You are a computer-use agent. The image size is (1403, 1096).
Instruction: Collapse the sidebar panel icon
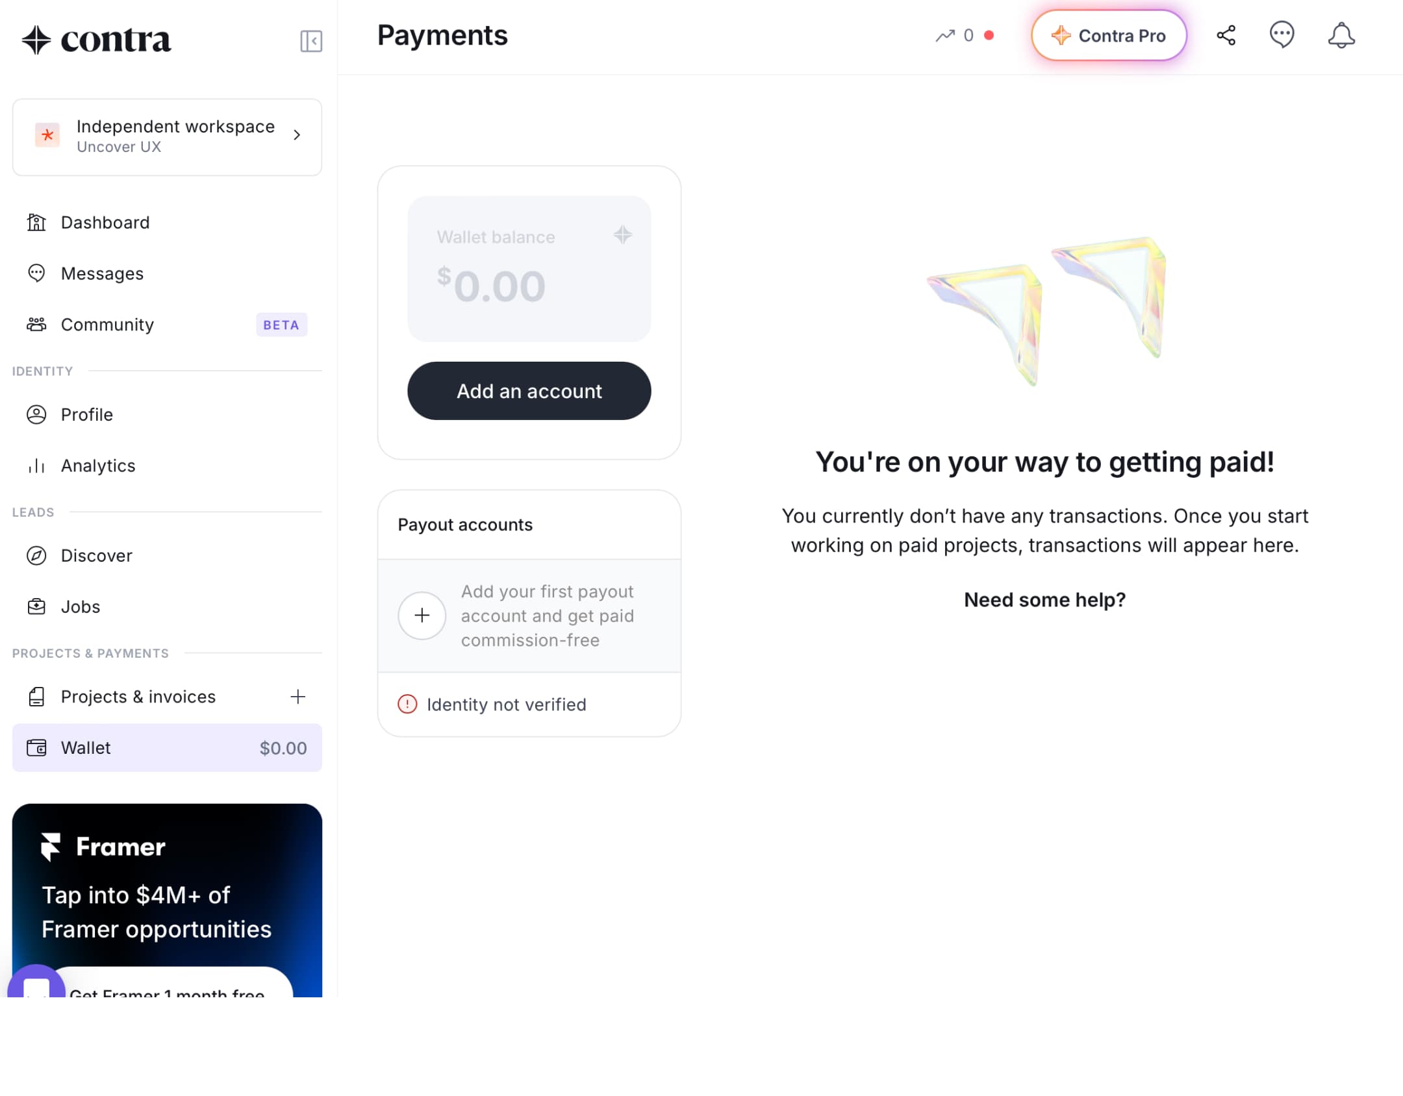click(x=311, y=41)
